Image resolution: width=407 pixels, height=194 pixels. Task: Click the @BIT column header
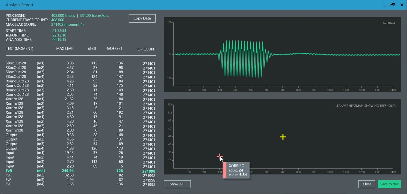tap(93, 49)
